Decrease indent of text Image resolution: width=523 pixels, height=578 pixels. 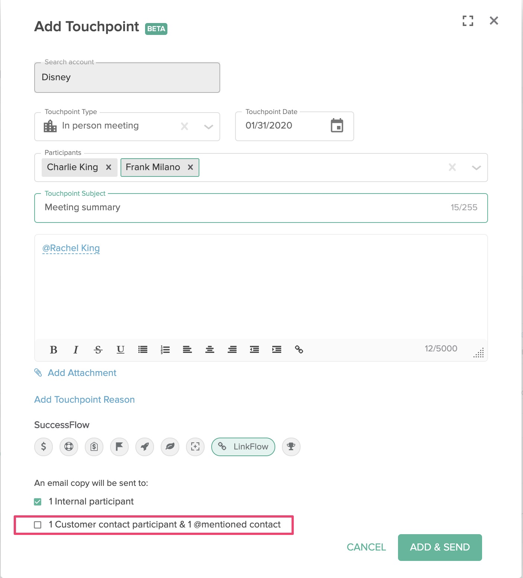tap(254, 350)
